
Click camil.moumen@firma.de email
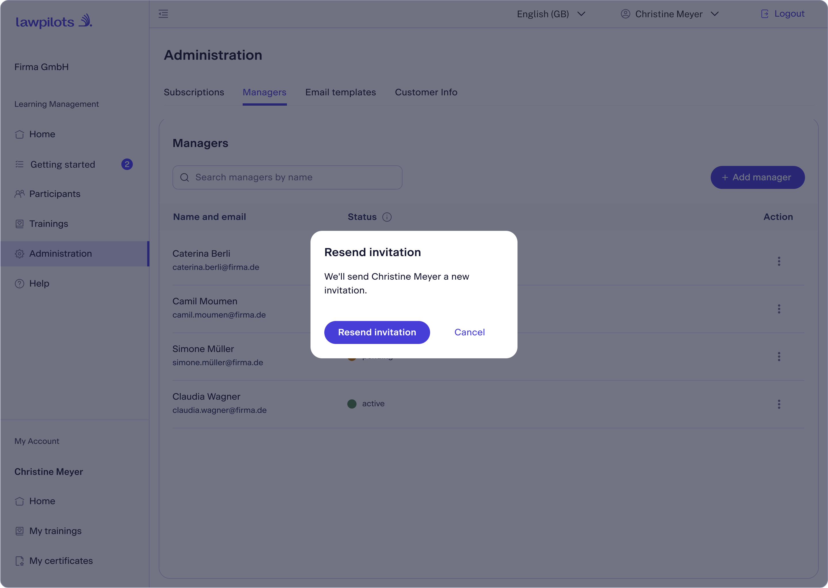(x=219, y=315)
